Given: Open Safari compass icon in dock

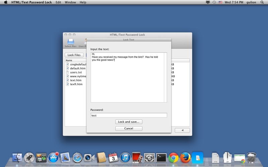Looking at the screenshot, I should click(x=77, y=158).
